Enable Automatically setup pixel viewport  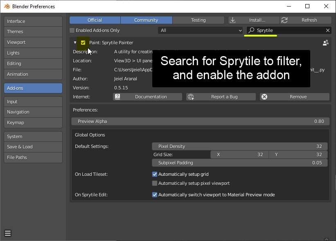coord(155,183)
